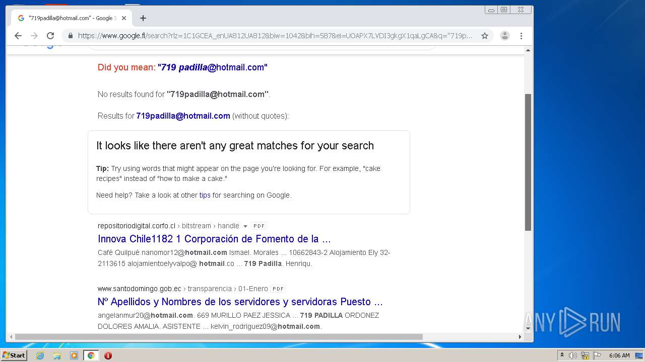Click the horizontal scrollbar left arrow
645x362 pixels.
(10, 337)
